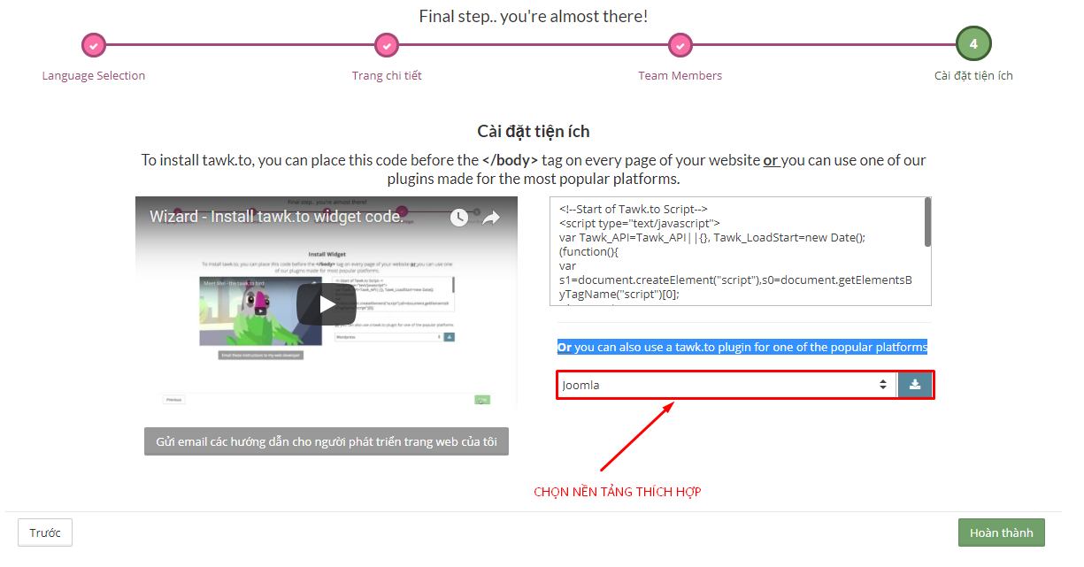Click the 'Team Members' step label

tap(680, 76)
